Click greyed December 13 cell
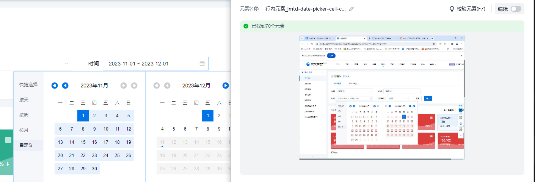The image size is (535, 182). point(185,142)
